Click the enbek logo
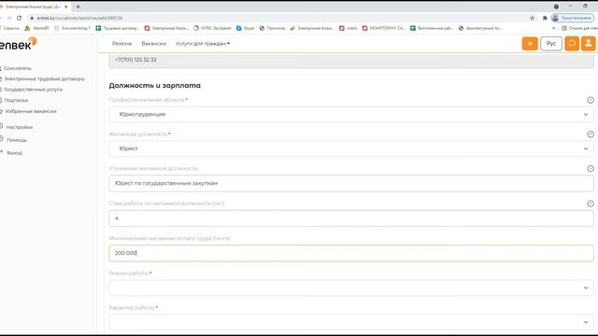 click(x=18, y=44)
